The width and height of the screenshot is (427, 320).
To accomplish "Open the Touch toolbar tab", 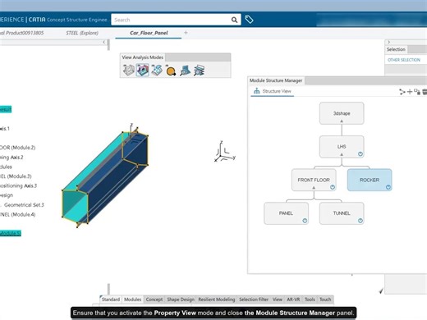I will tap(325, 299).
